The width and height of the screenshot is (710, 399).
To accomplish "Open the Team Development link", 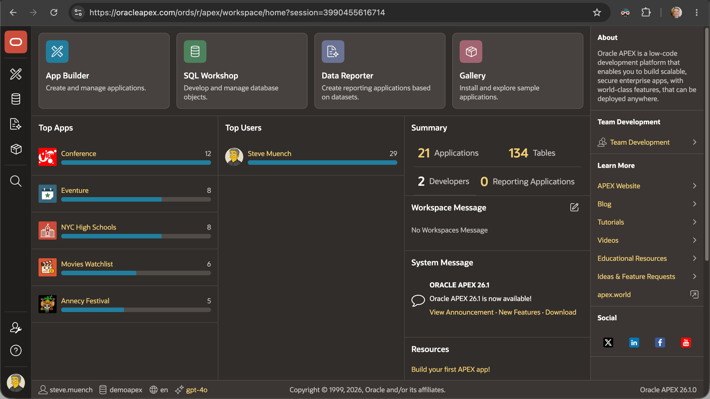I will 640,142.
